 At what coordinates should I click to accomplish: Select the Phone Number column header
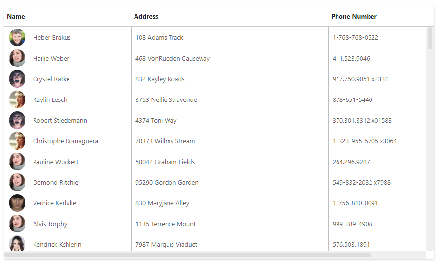point(354,17)
